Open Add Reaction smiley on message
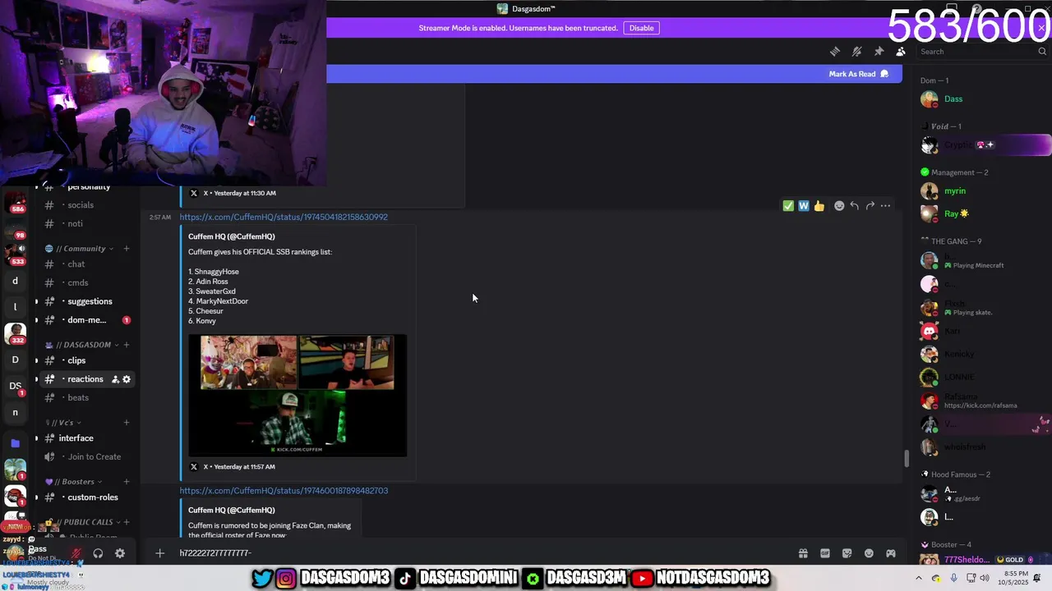Image resolution: width=1052 pixels, height=591 pixels. click(x=839, y=206)
